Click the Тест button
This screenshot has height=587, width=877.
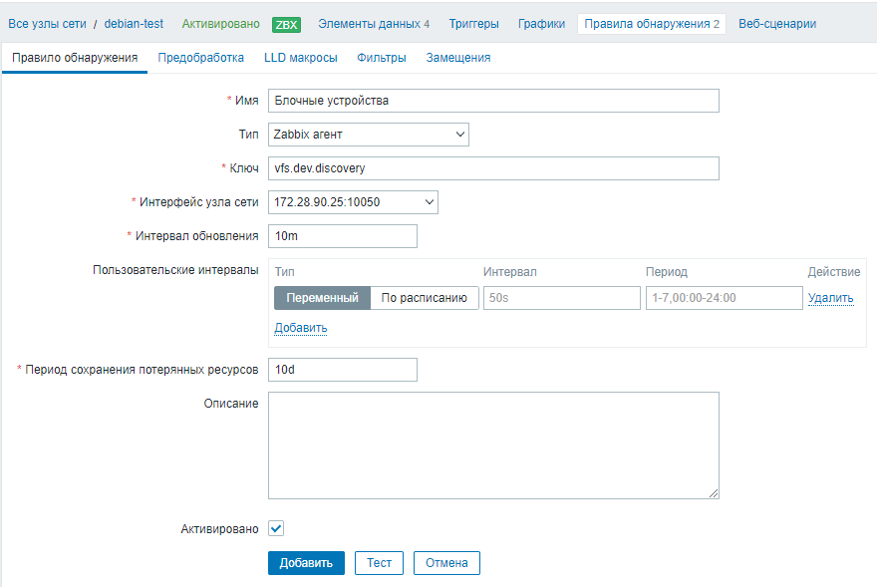click(379, 563)
